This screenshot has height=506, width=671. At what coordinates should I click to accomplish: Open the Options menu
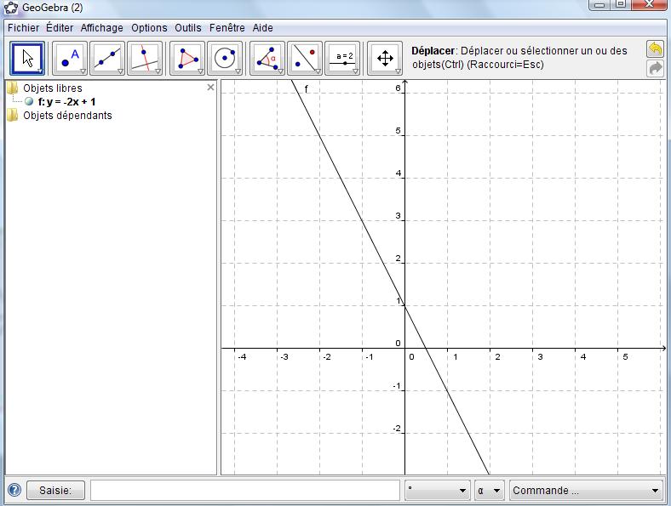point(149,28)
